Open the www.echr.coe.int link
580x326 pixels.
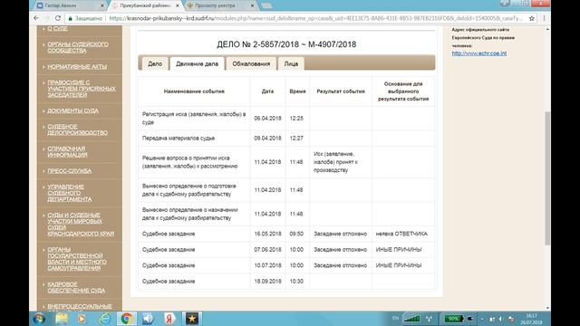[479, 53]
